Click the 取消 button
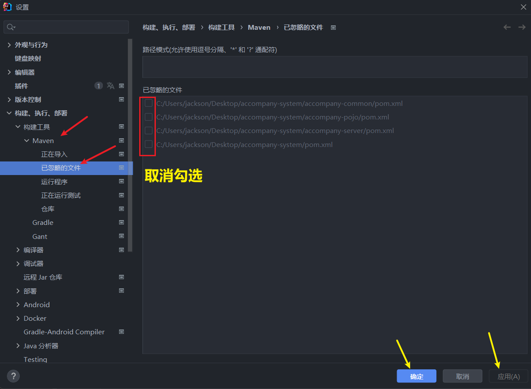This screenshot has height=389, width=531. (462, 376)
